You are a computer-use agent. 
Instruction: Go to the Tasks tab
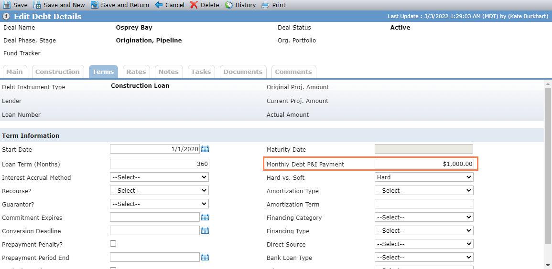coord(201,72)
